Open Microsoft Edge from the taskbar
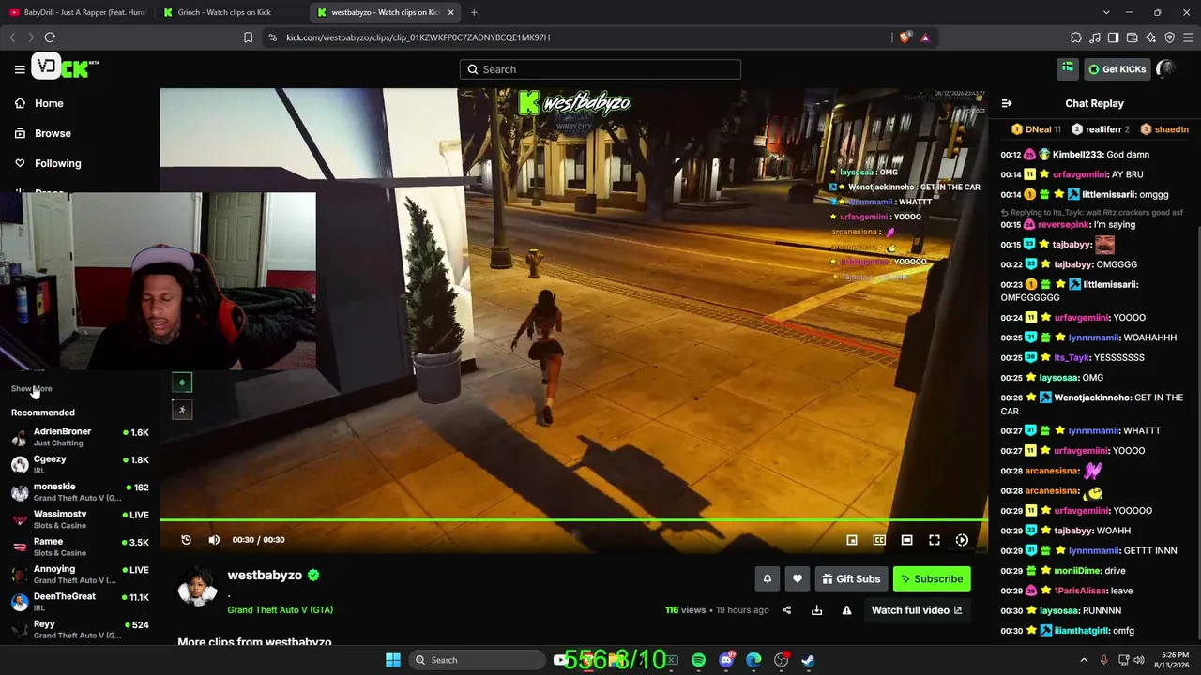The height and width of the screenshot is (675, 1201). pos(753,660)
